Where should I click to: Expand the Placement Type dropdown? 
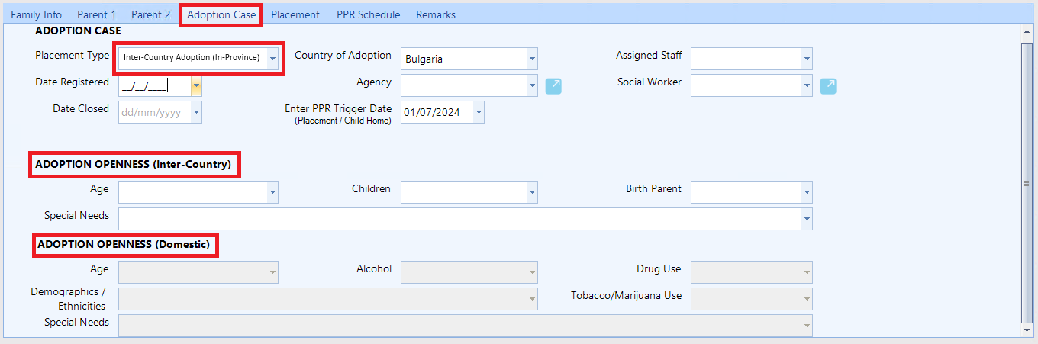(x=272, y=59)
